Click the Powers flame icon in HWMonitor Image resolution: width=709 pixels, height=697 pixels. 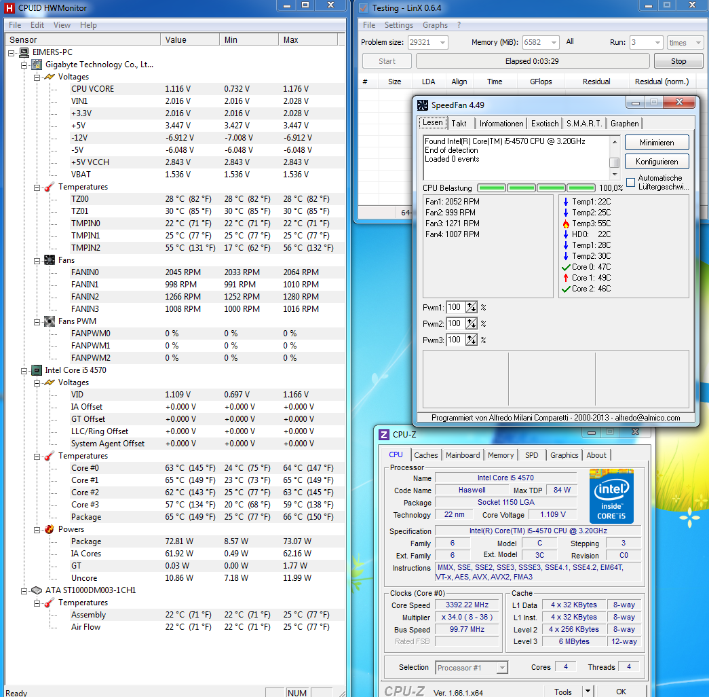pyautogui.click(x=50, y=529)
